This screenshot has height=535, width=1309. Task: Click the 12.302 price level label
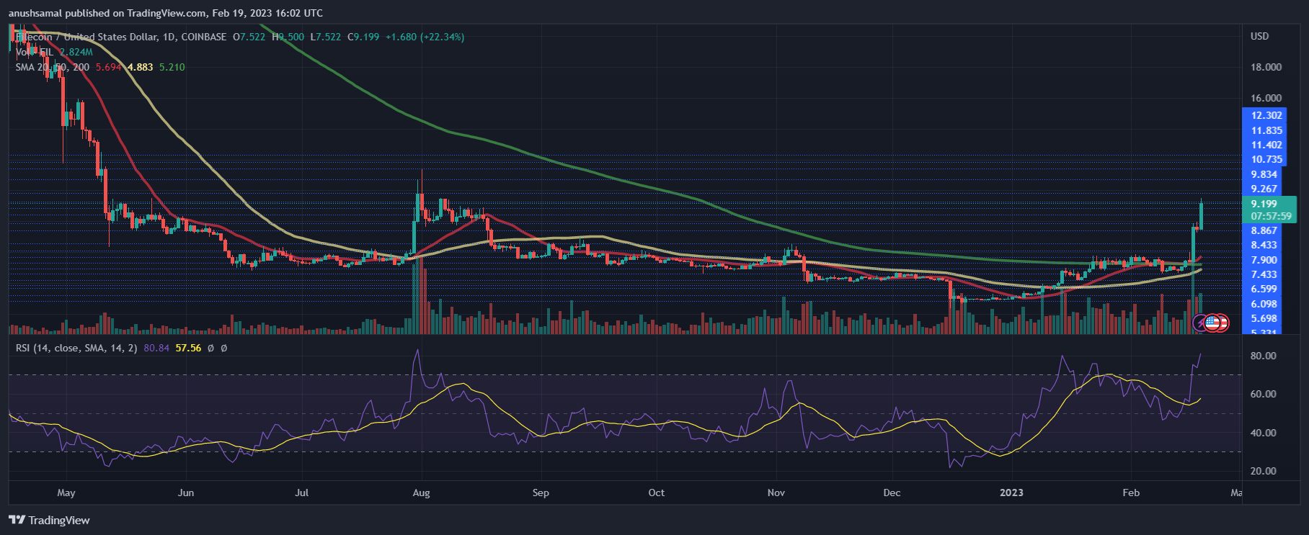[x=1266, y=115]
